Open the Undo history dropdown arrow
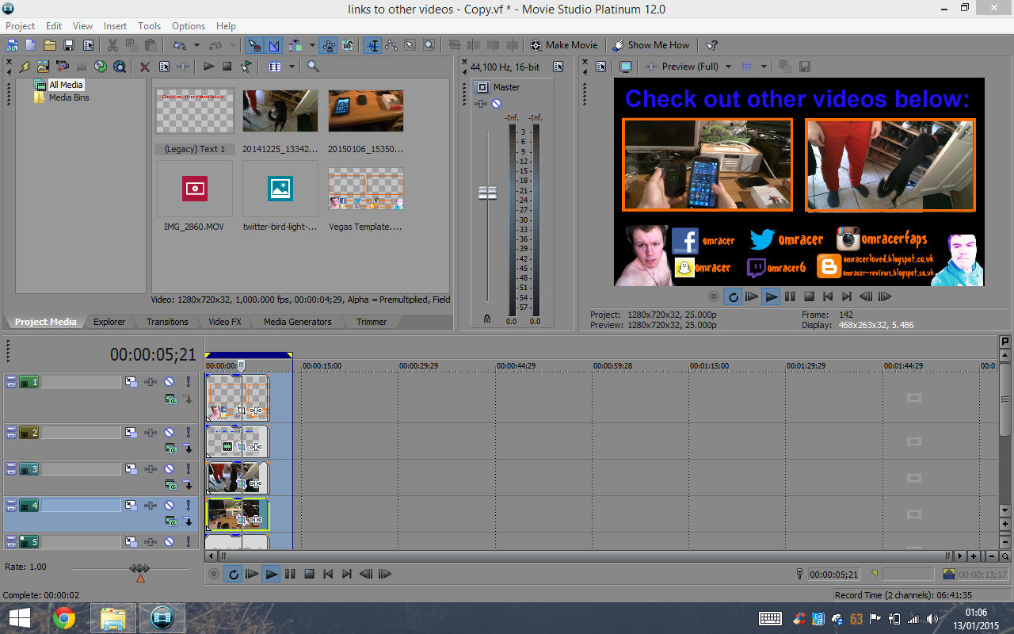The width and height of the screenshot is (1014, 634). 196,45
